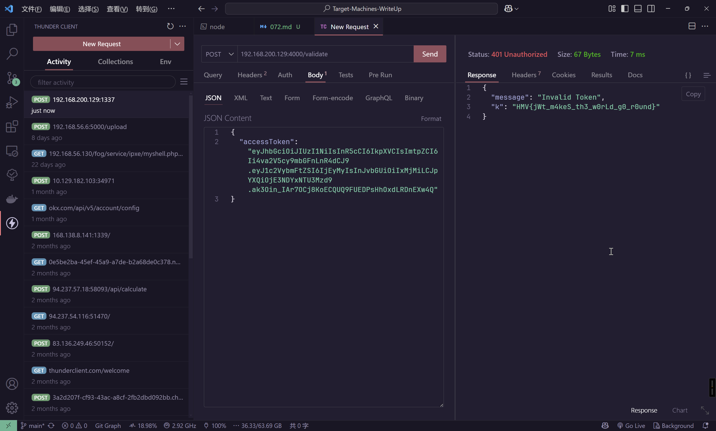The image size is (716, 431).
Task: Split the editor layout icon
Action: [x=692, y=26]
